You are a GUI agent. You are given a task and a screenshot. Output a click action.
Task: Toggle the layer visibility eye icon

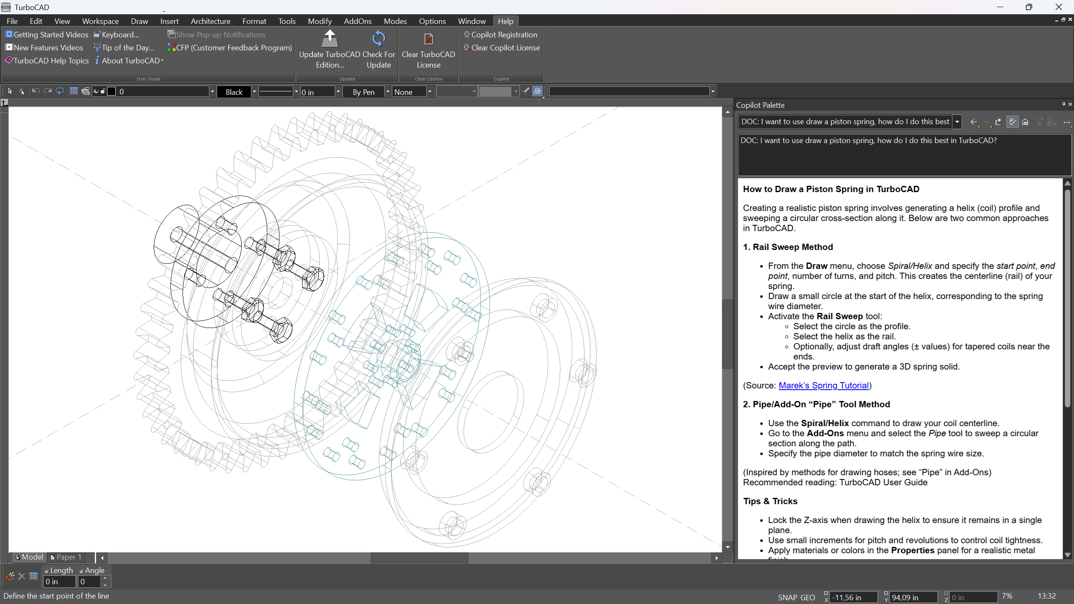click(96, 91)
